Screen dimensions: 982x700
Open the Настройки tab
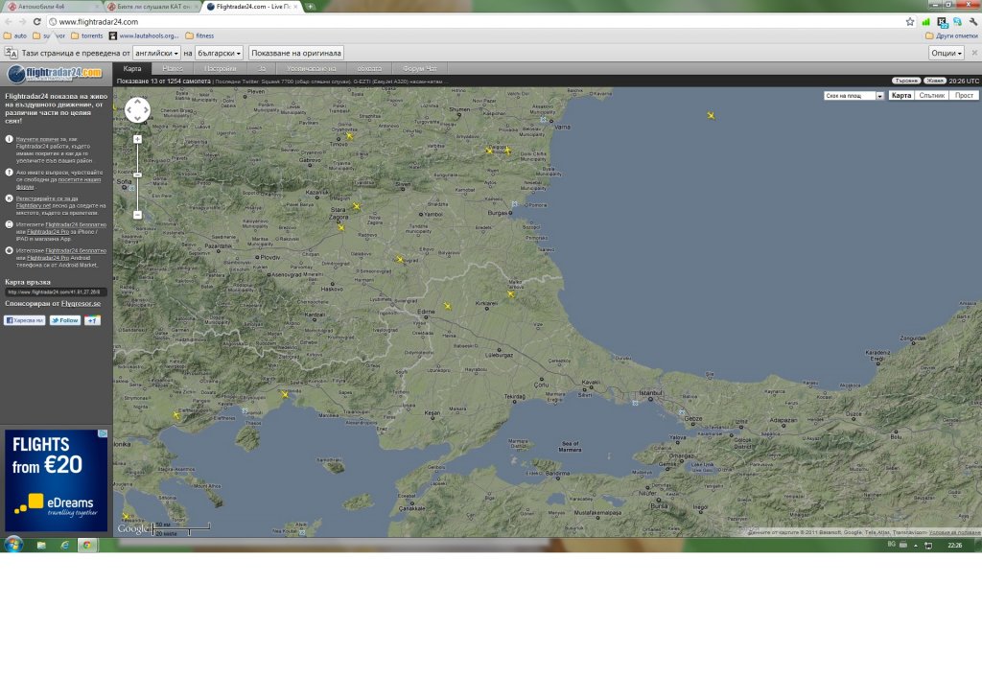click(x=221, y=69)
